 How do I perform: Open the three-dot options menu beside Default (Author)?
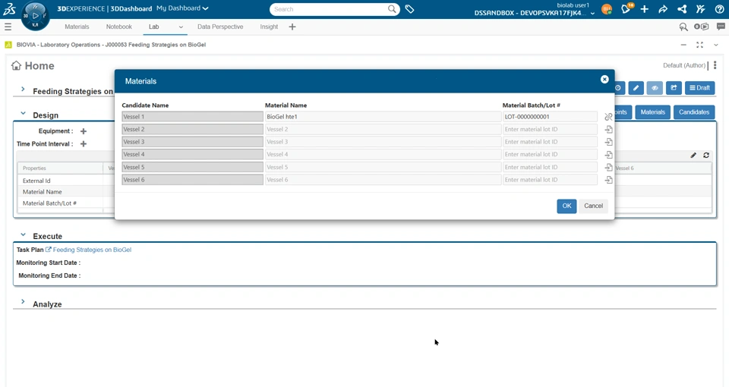[715, 65]
